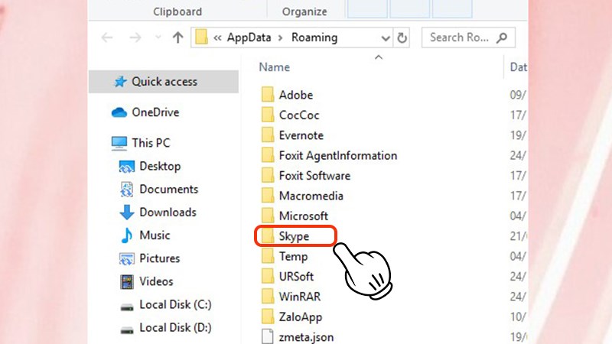Select the CocCoc folder

tap(299, 115)
